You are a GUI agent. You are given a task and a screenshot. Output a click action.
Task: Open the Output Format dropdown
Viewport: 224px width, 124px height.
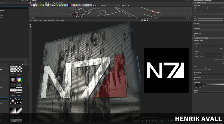[x=209, y=14]
